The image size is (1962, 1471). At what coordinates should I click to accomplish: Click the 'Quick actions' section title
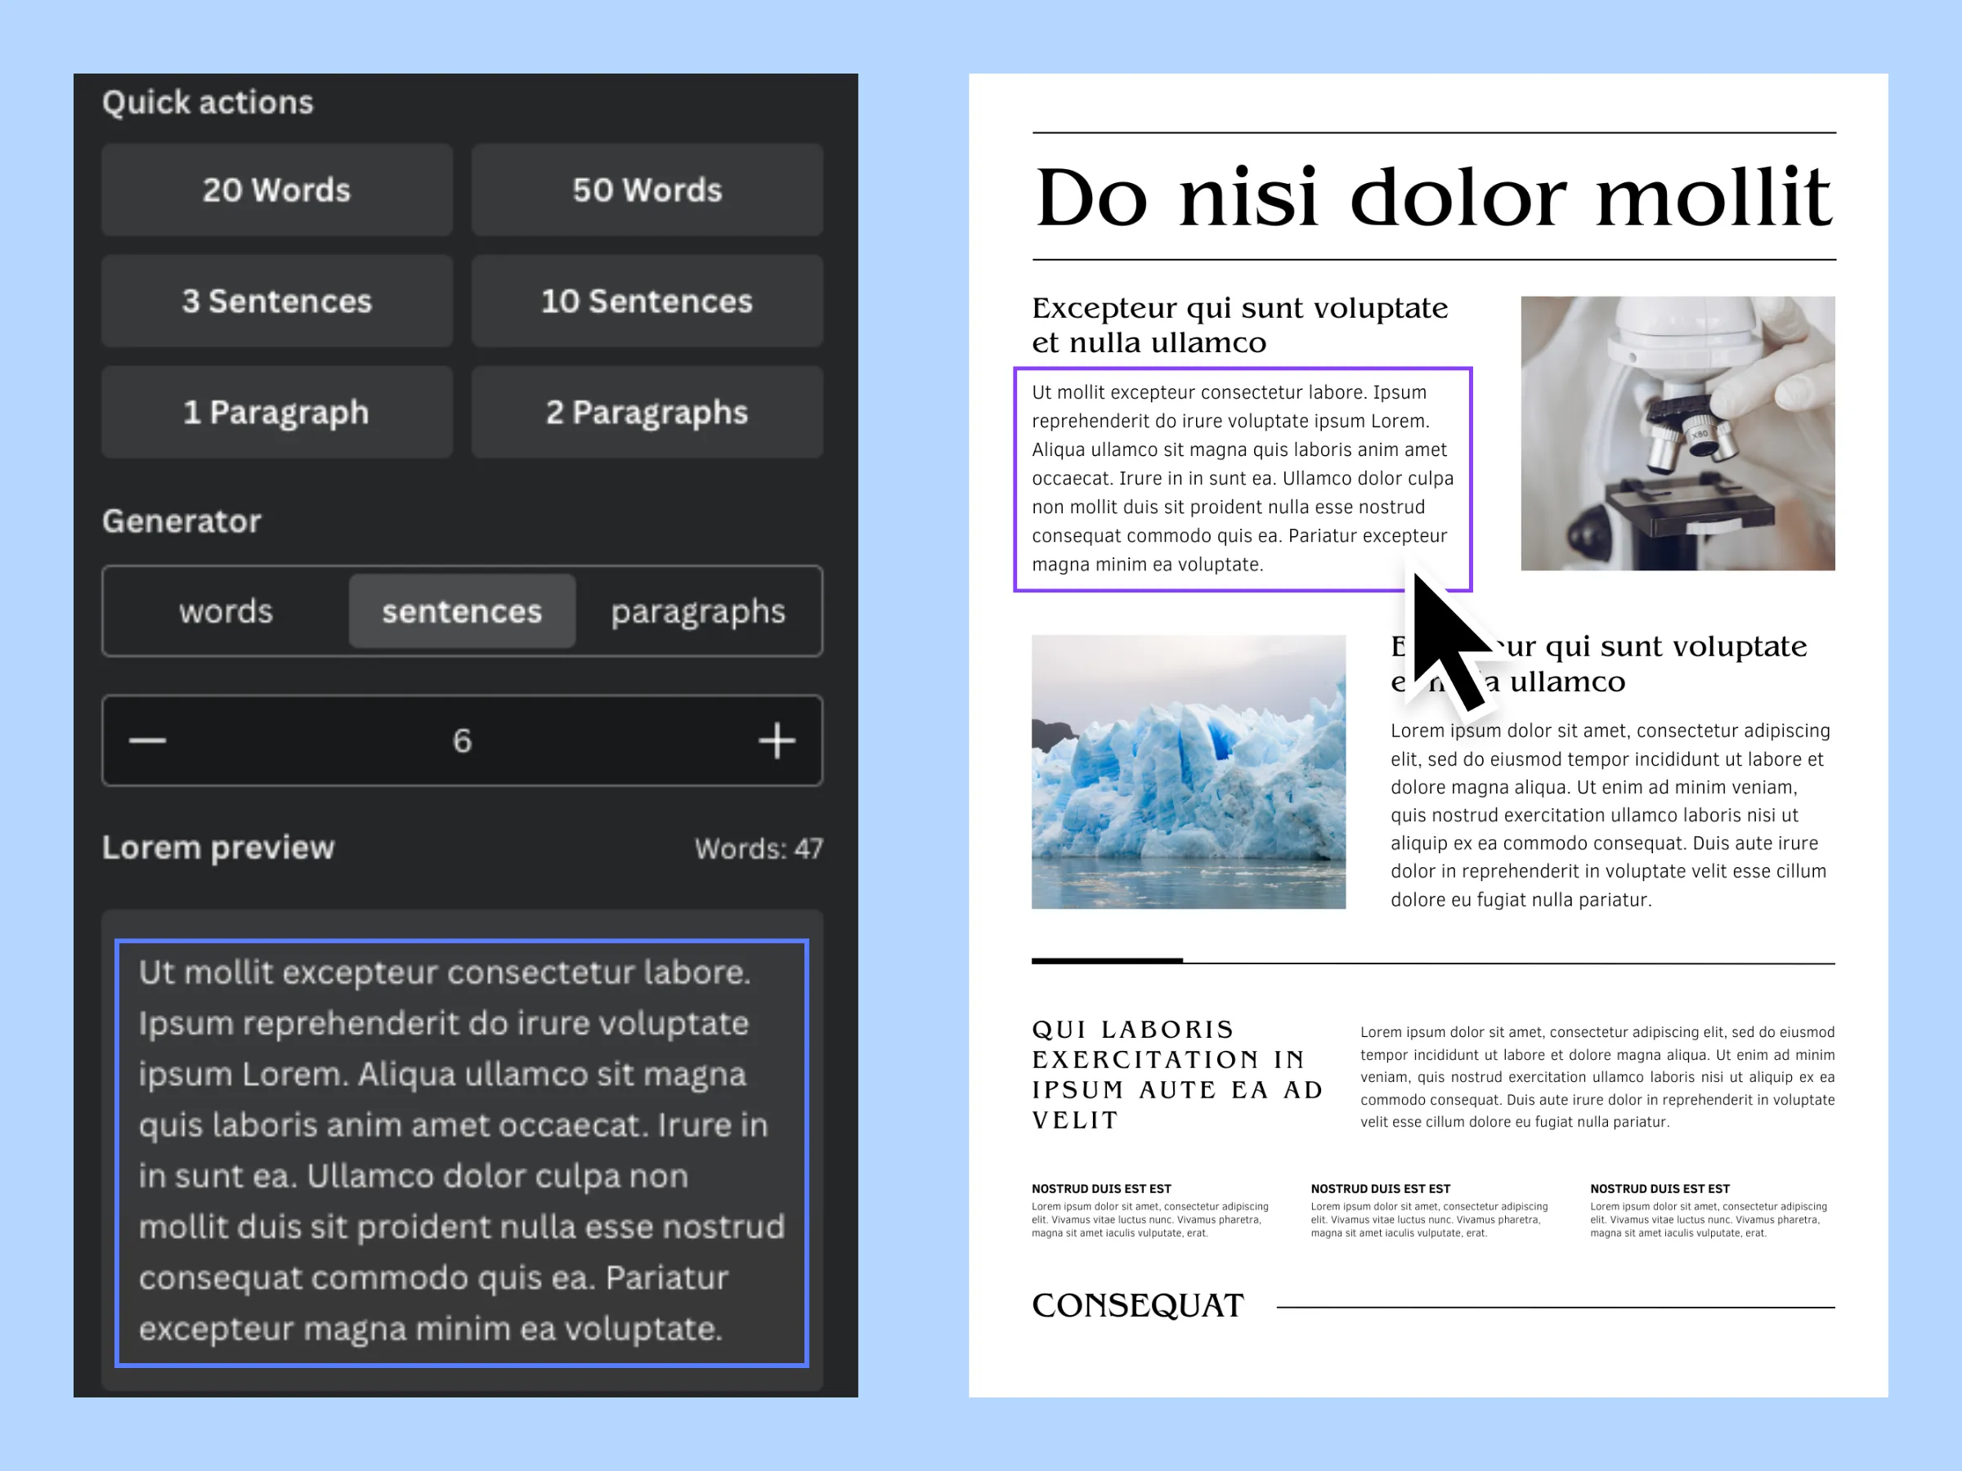click(x=208, y=103)
